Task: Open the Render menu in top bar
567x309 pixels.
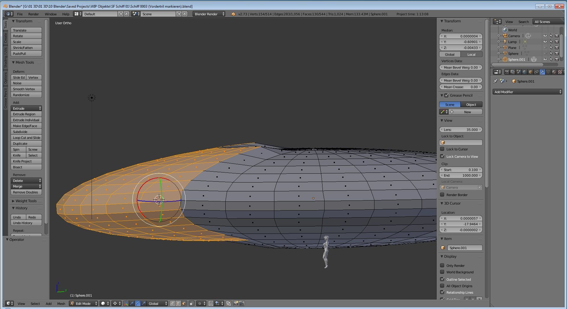Action: click(33, 14)
